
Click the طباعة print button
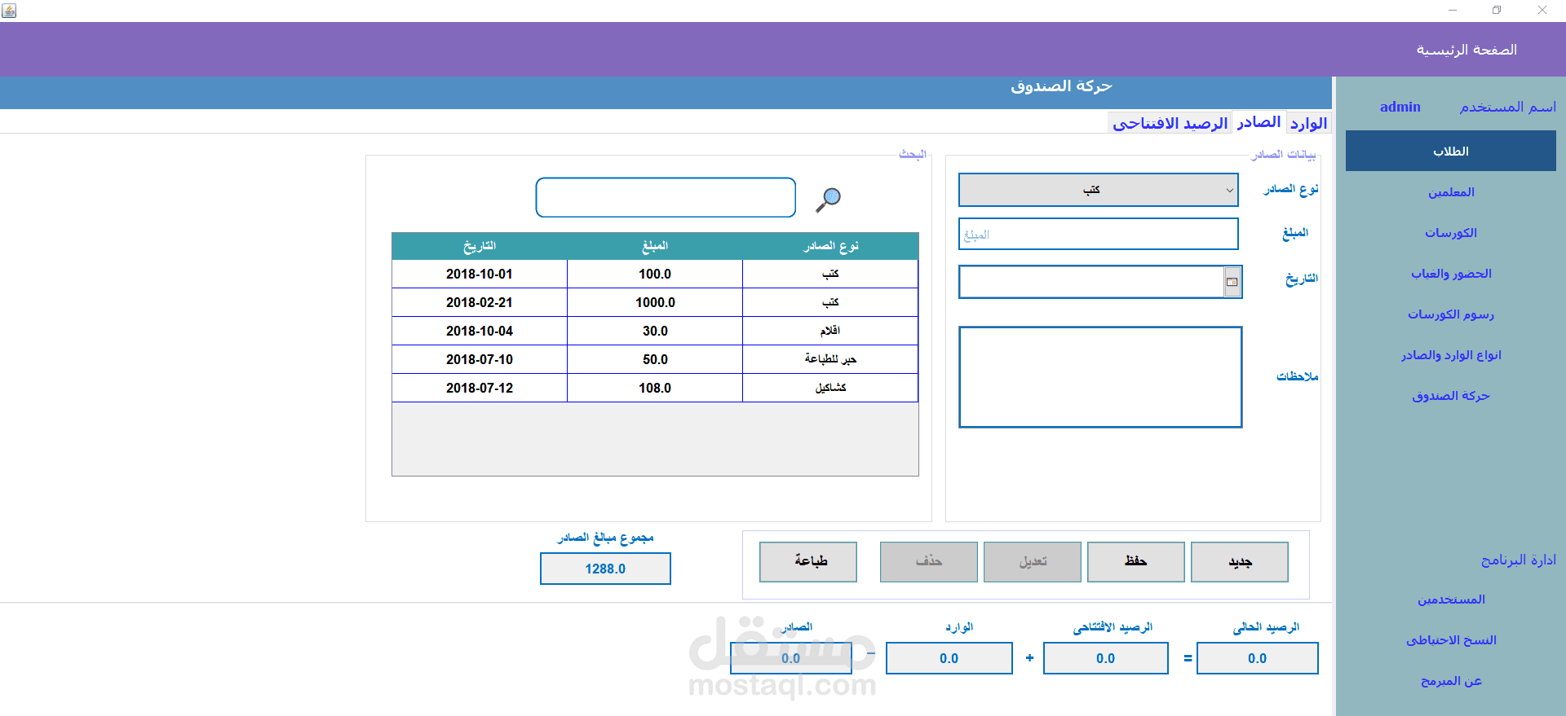coord(808,562)
